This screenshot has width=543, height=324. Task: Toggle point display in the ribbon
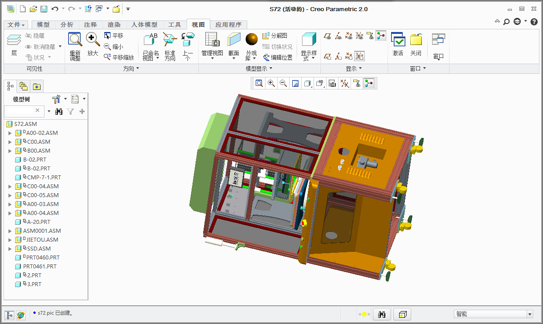pos(349,36)
